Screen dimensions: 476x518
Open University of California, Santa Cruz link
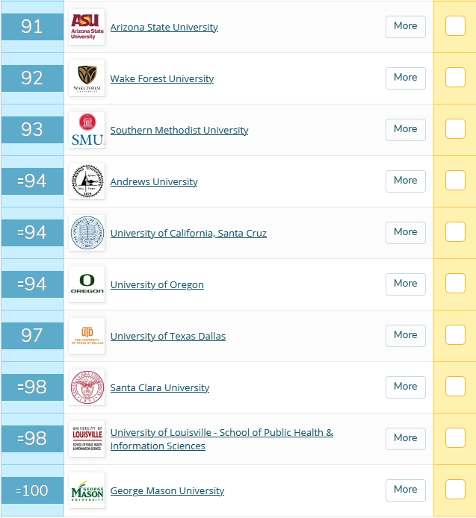click(x=188, y=233)
